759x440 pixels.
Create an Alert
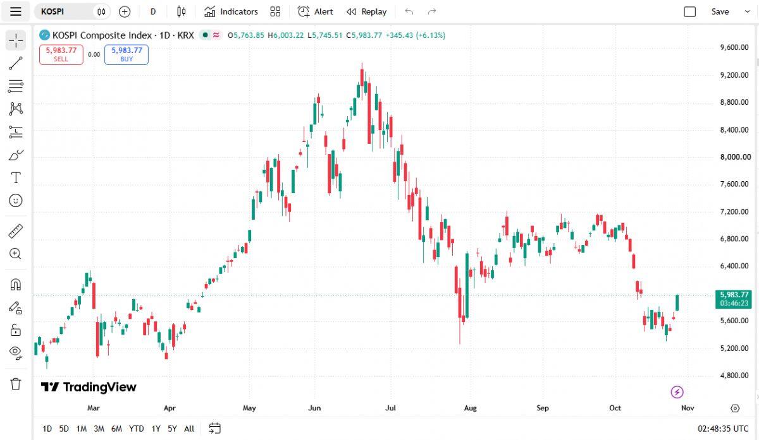click(x=315, y=11)
